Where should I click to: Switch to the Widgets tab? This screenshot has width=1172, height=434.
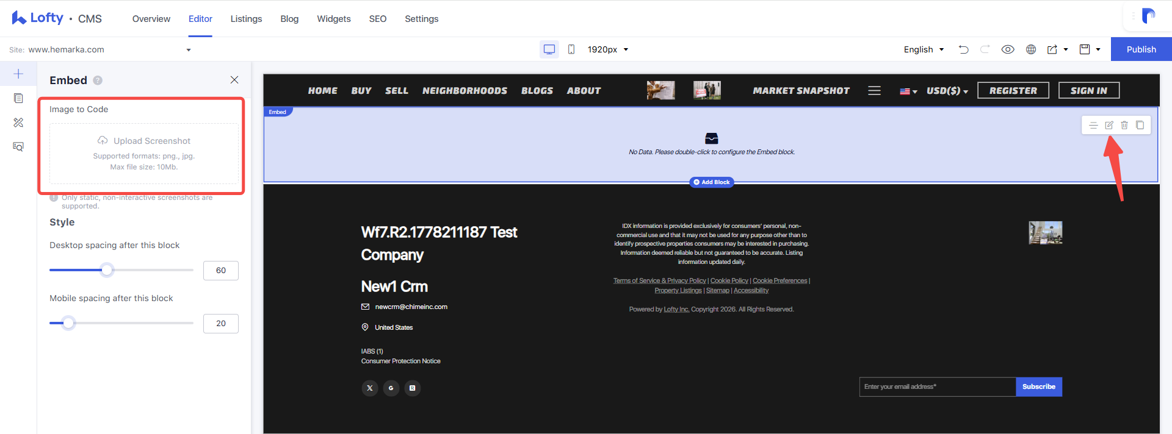[334, 19]
